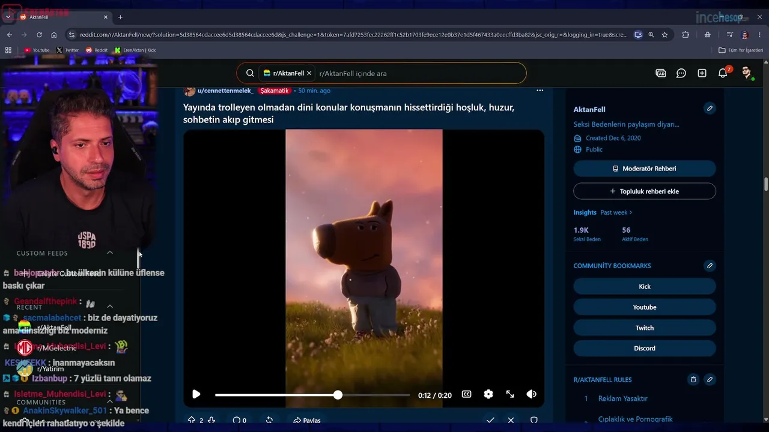Edit the AktanFell community details
The height and width of the screenshot is (432, 769).
pos(710,109)
